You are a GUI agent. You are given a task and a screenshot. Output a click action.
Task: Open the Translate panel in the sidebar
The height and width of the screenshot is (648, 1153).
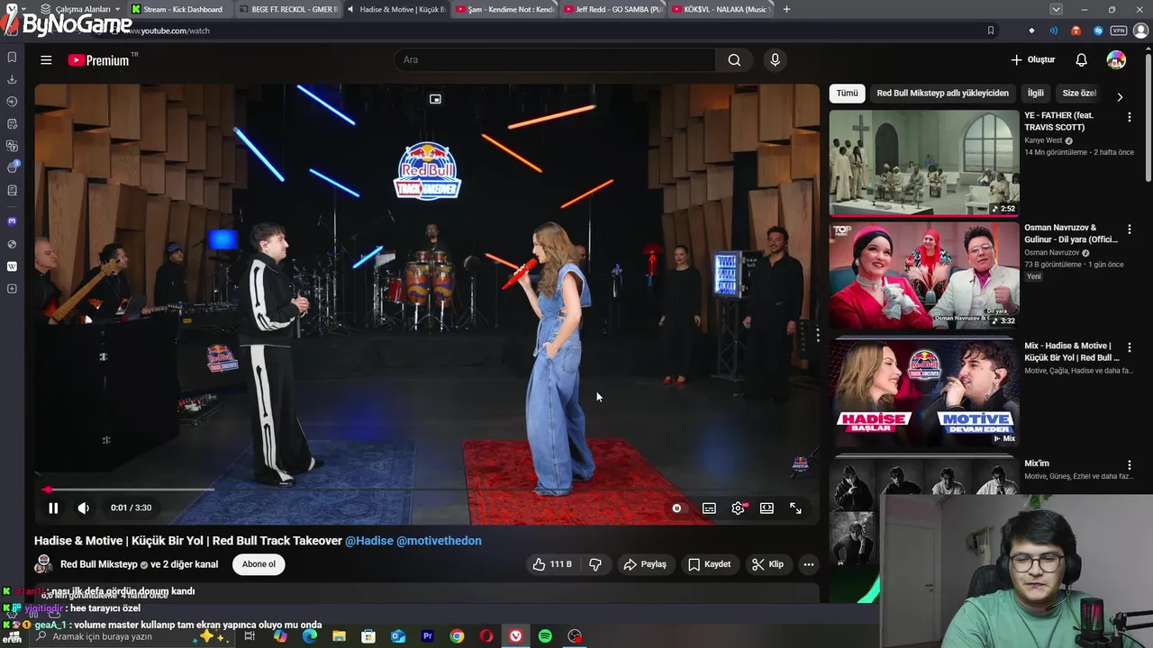coord(12,146)
